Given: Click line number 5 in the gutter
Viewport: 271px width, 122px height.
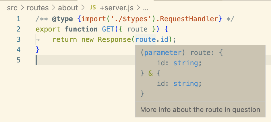Looking at the screenshot, I should tap(18, 60).
